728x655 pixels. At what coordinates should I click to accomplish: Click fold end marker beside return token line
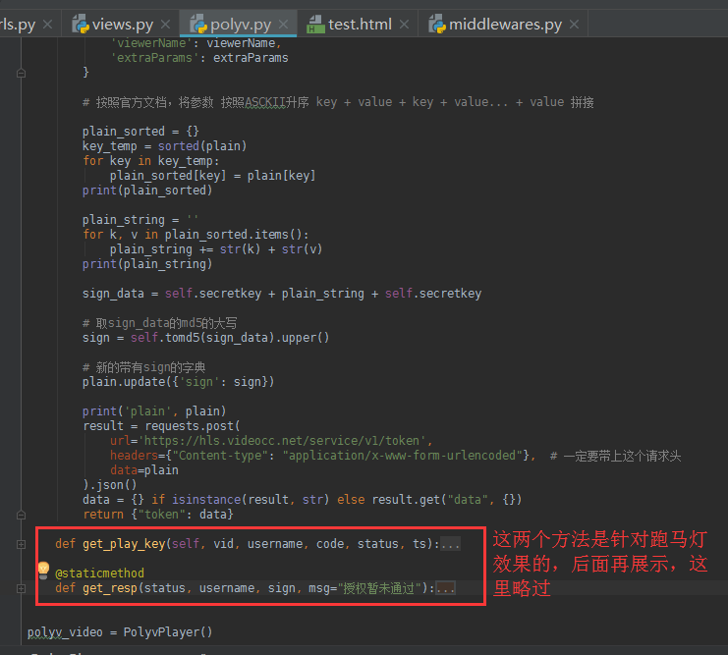21,515
